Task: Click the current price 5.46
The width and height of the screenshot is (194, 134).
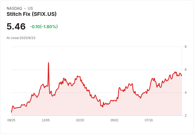Action: [x=16, y=26]
